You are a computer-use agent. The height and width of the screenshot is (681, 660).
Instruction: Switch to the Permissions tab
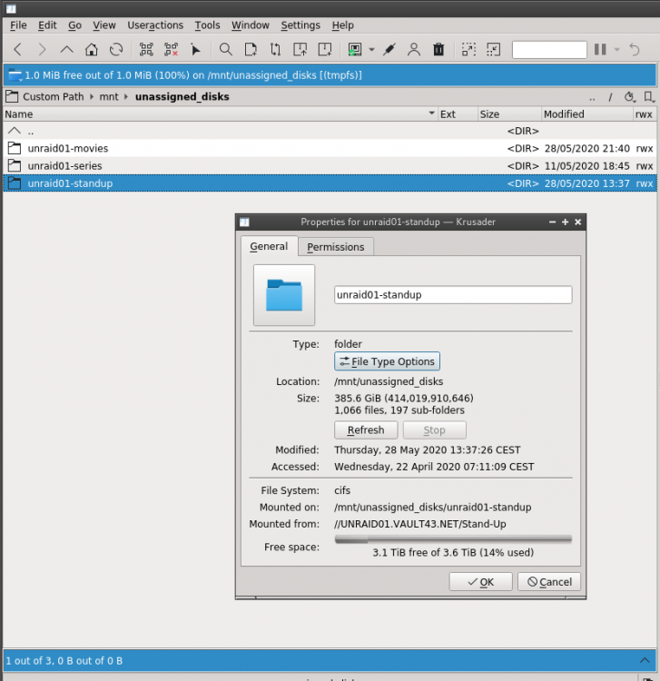click(336, 247)
